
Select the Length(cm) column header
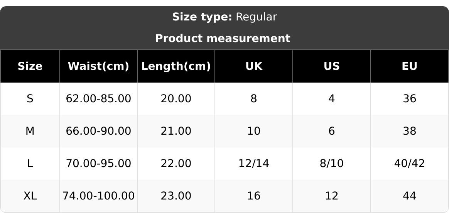pyautogui.click(x=176, y=66)
